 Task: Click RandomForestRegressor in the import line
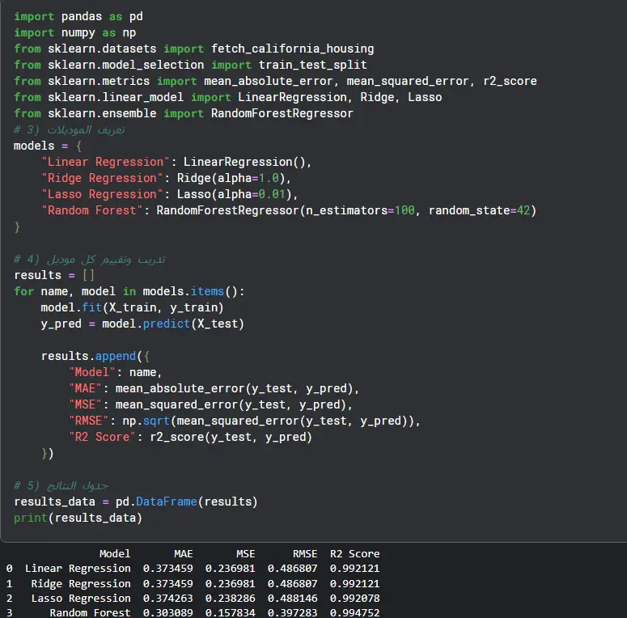[282, 113]
